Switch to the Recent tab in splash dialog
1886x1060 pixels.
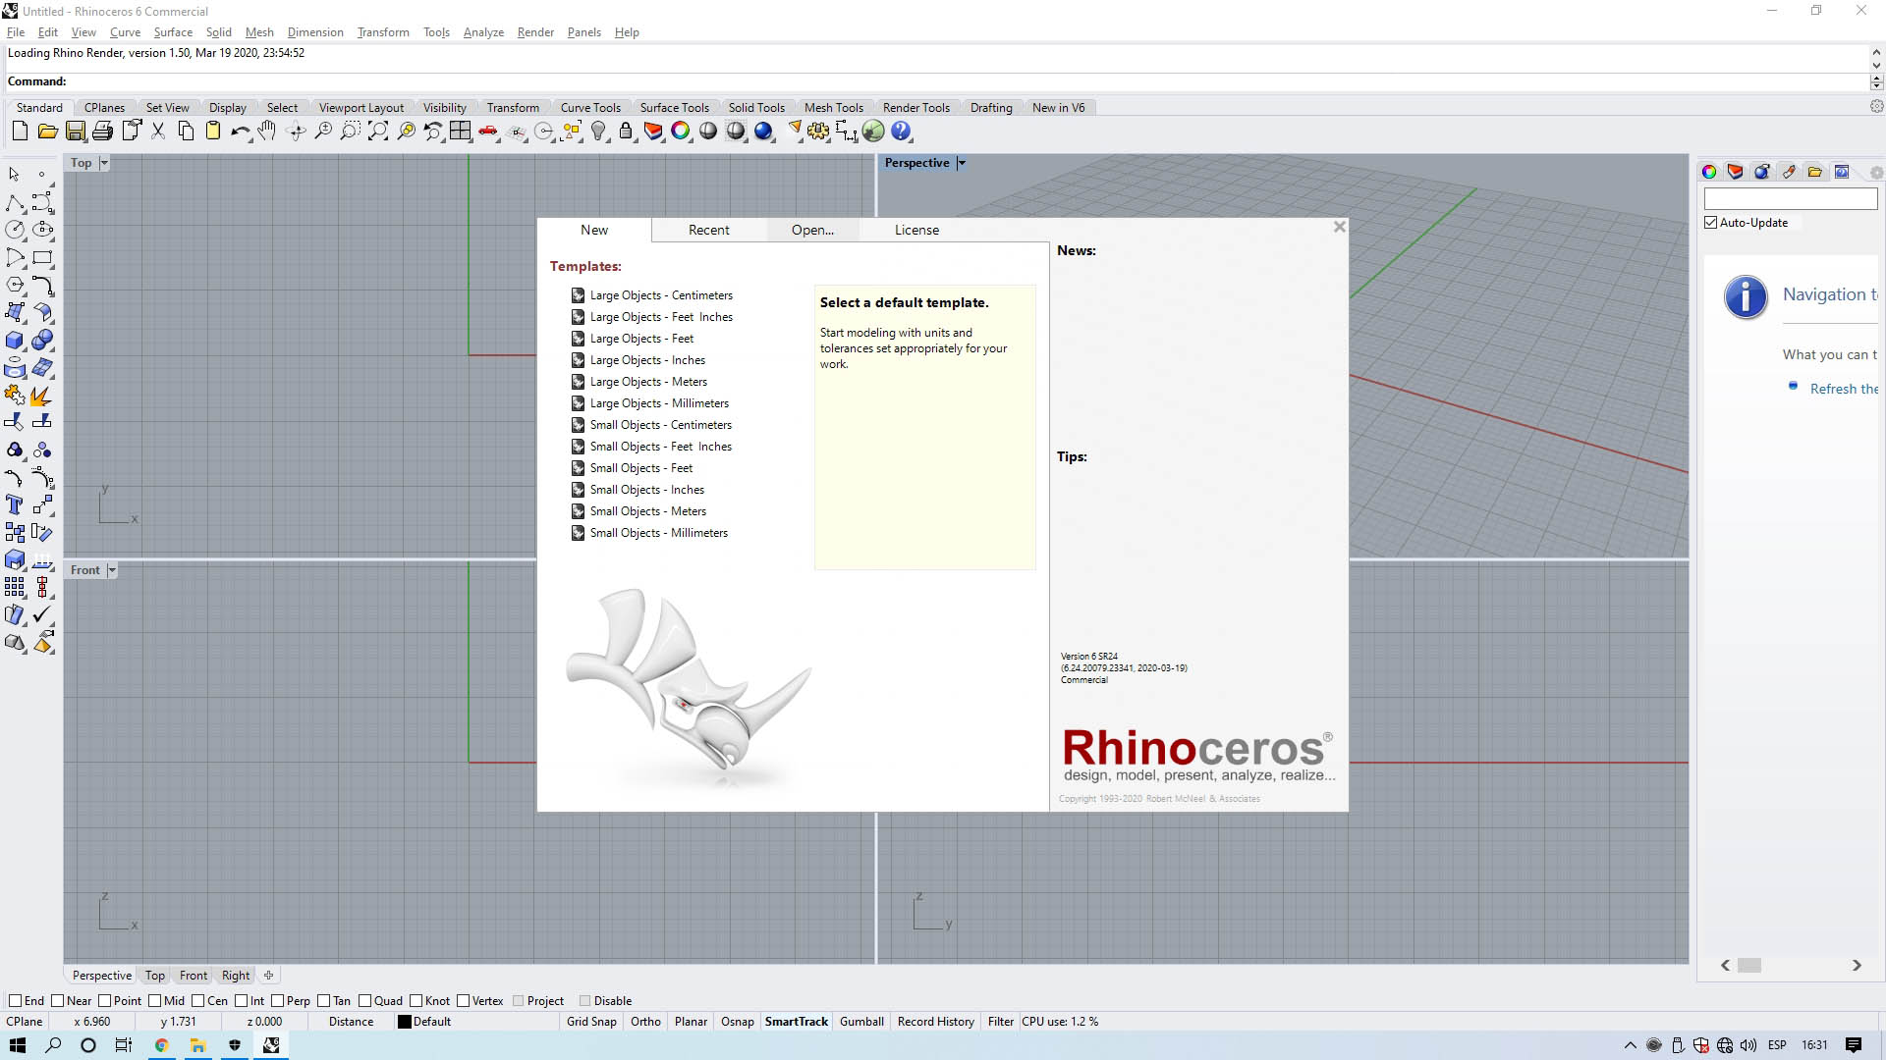pos(708,230)
